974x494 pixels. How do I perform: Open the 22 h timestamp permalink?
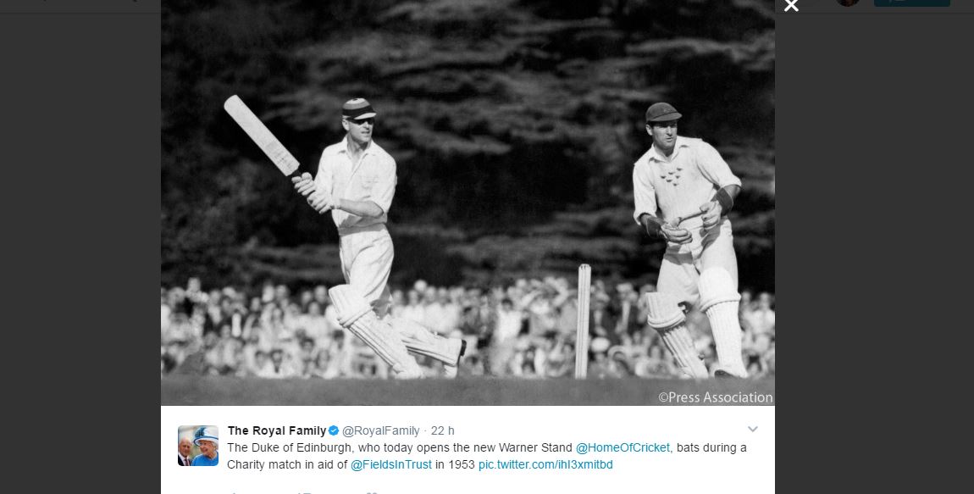[442, 430]
